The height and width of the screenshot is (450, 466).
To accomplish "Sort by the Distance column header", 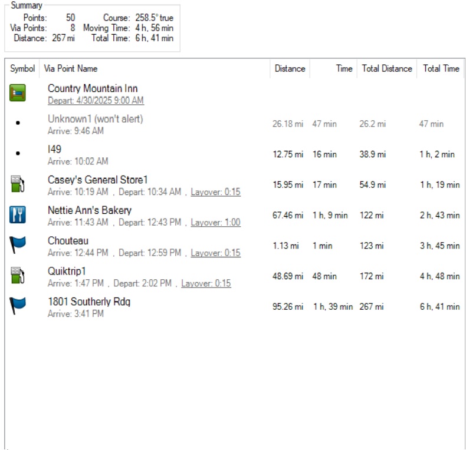I will (x=290, y=68).
